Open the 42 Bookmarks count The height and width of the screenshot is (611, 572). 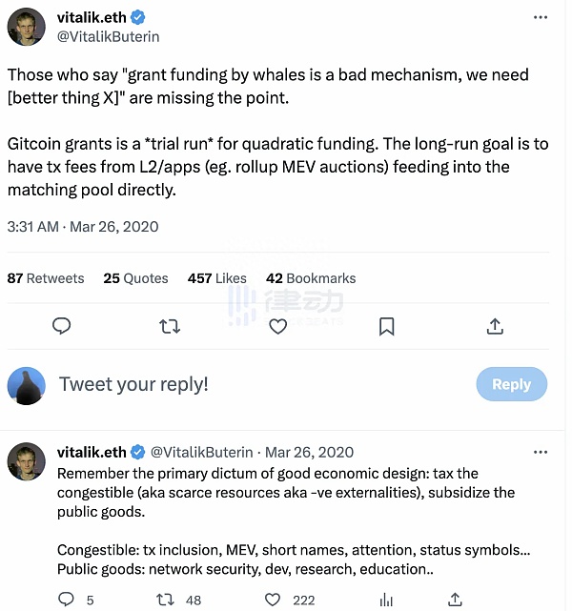pyautogui.click(x=311, y=278)
